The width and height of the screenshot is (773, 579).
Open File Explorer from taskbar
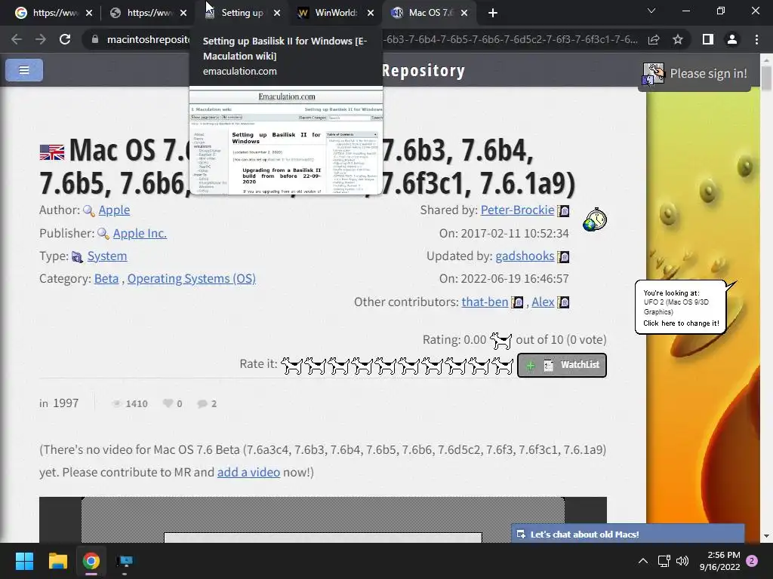tap(57, 561)
